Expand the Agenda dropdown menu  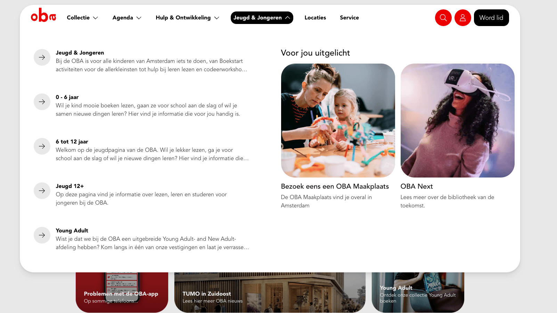(127, 18)
